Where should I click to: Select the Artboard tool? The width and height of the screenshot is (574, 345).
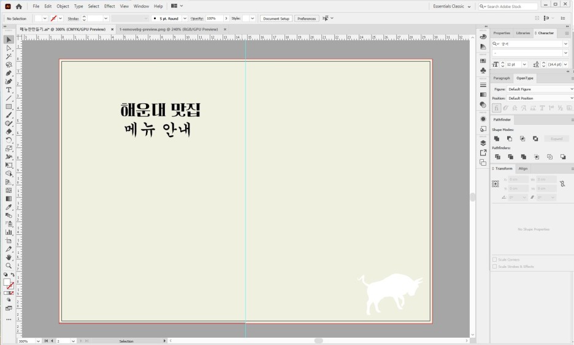(x=9, y=240)
